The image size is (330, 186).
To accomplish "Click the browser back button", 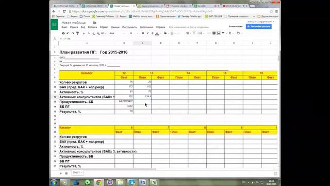I will pyautogui.click(x=54, y=11).
